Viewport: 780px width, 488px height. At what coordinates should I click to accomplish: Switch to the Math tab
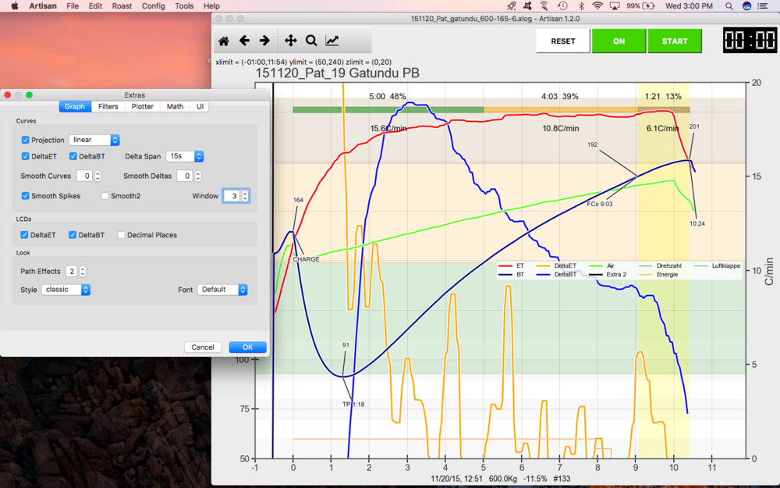pyautogui.click(x=175, y=106)
